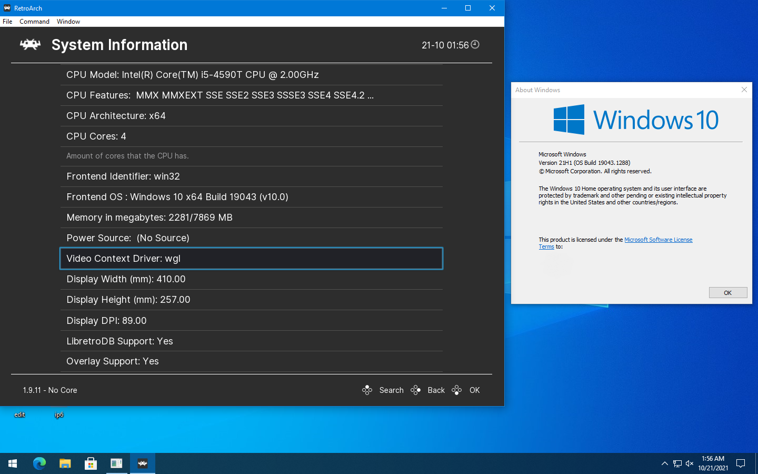Select the LibretroDB Support: Yes row
This screenshot has width=758, height=474.
[252, 341]
